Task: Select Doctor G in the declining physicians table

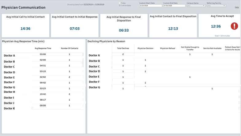Action: click(94, 87)
